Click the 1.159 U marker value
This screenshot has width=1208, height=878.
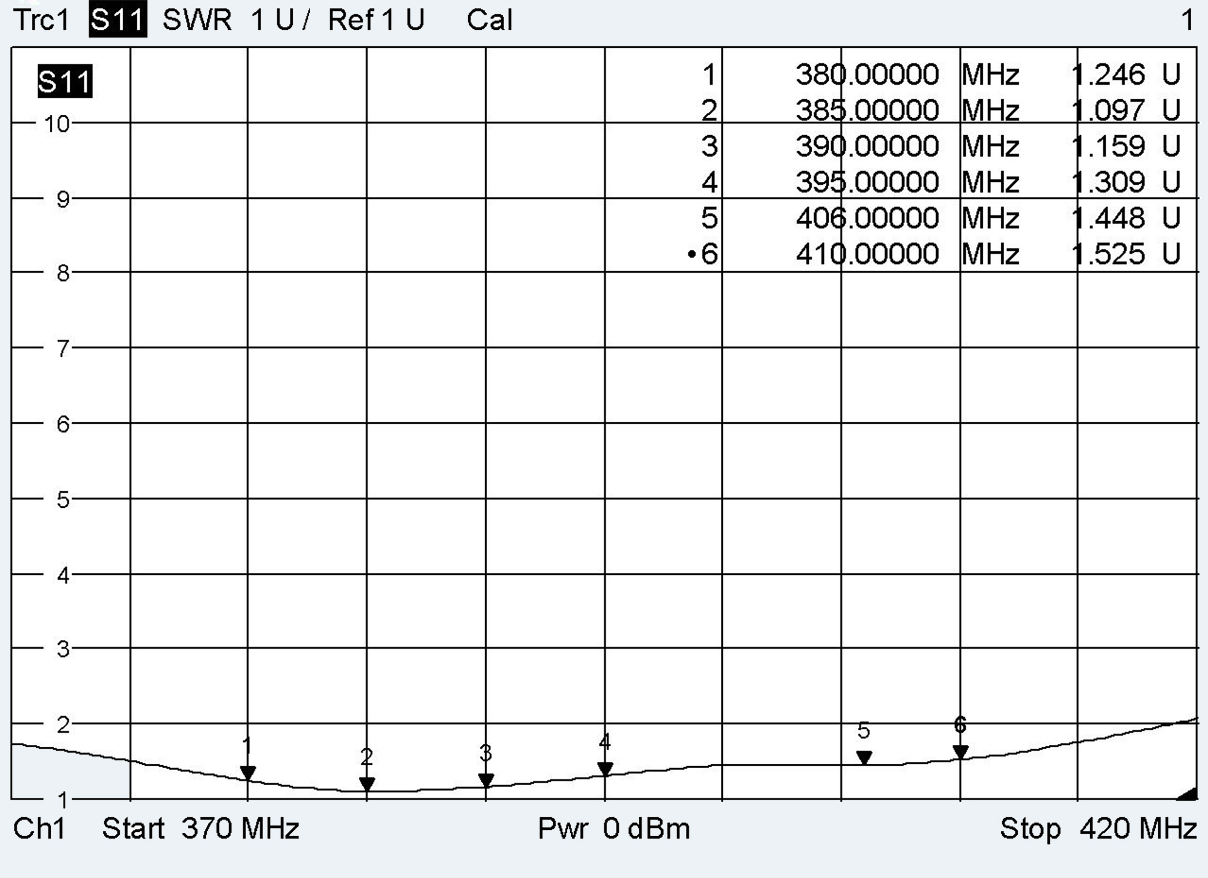[x=1126, y=146]
